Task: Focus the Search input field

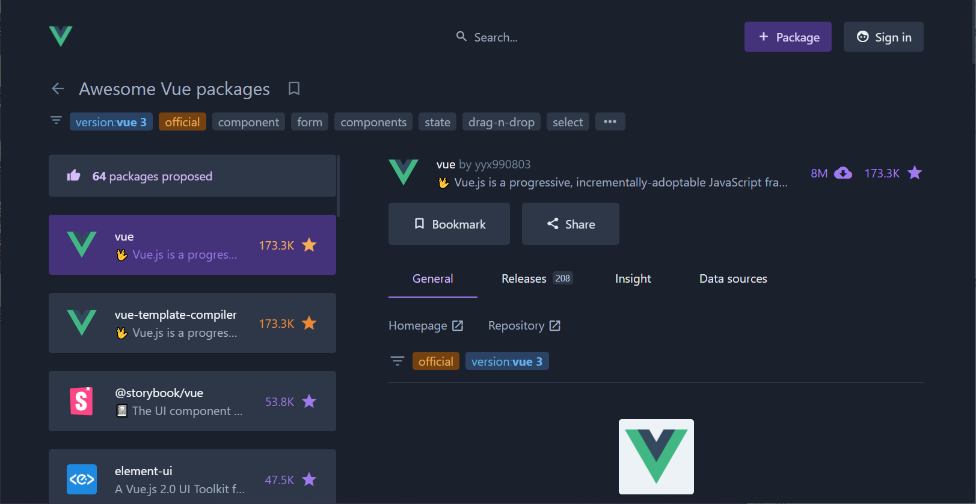Action: [x=496, y=37]
